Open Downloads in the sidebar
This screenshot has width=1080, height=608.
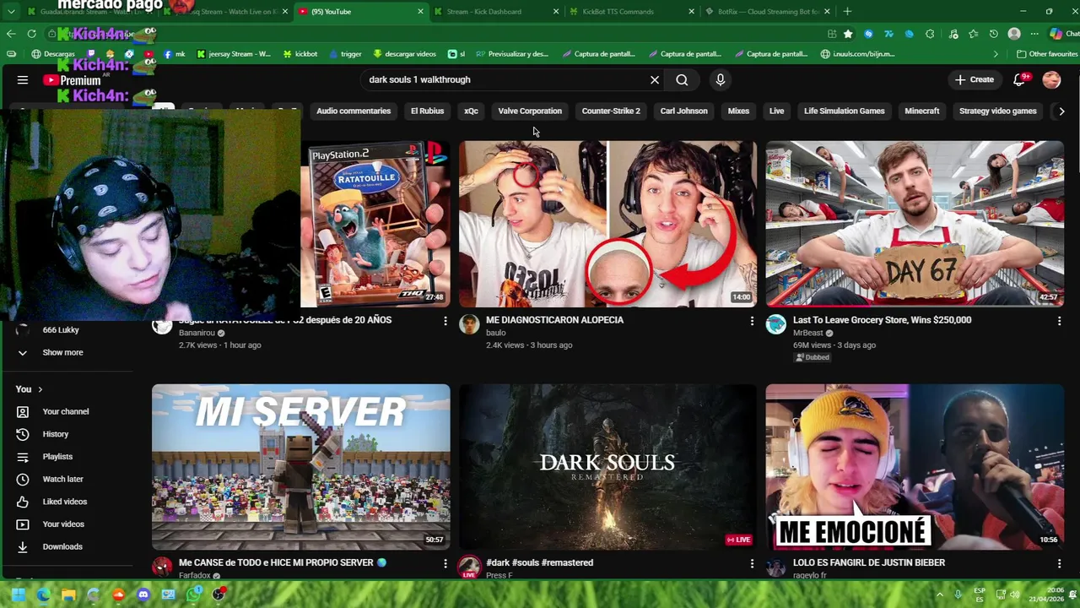tap(62, 546)
